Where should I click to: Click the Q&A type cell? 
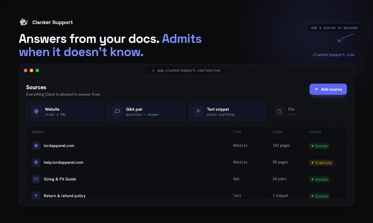click(236, 179)
